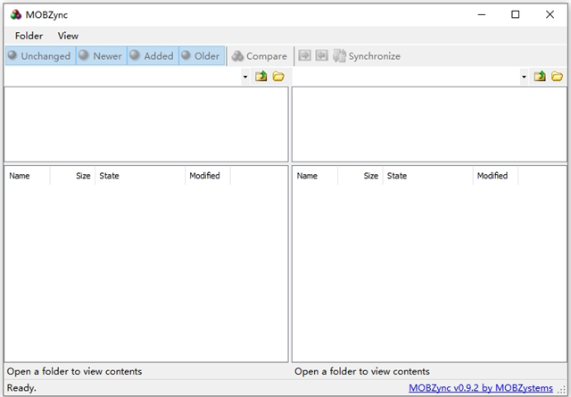The image size is (571, 397).
Task: Open the MOBZync v0.9.2 by MOBZystems link
Action: [480, 388]
